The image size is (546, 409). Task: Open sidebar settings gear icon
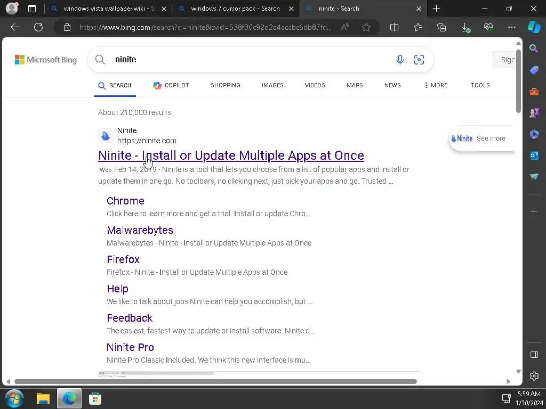tap(534, 376)
